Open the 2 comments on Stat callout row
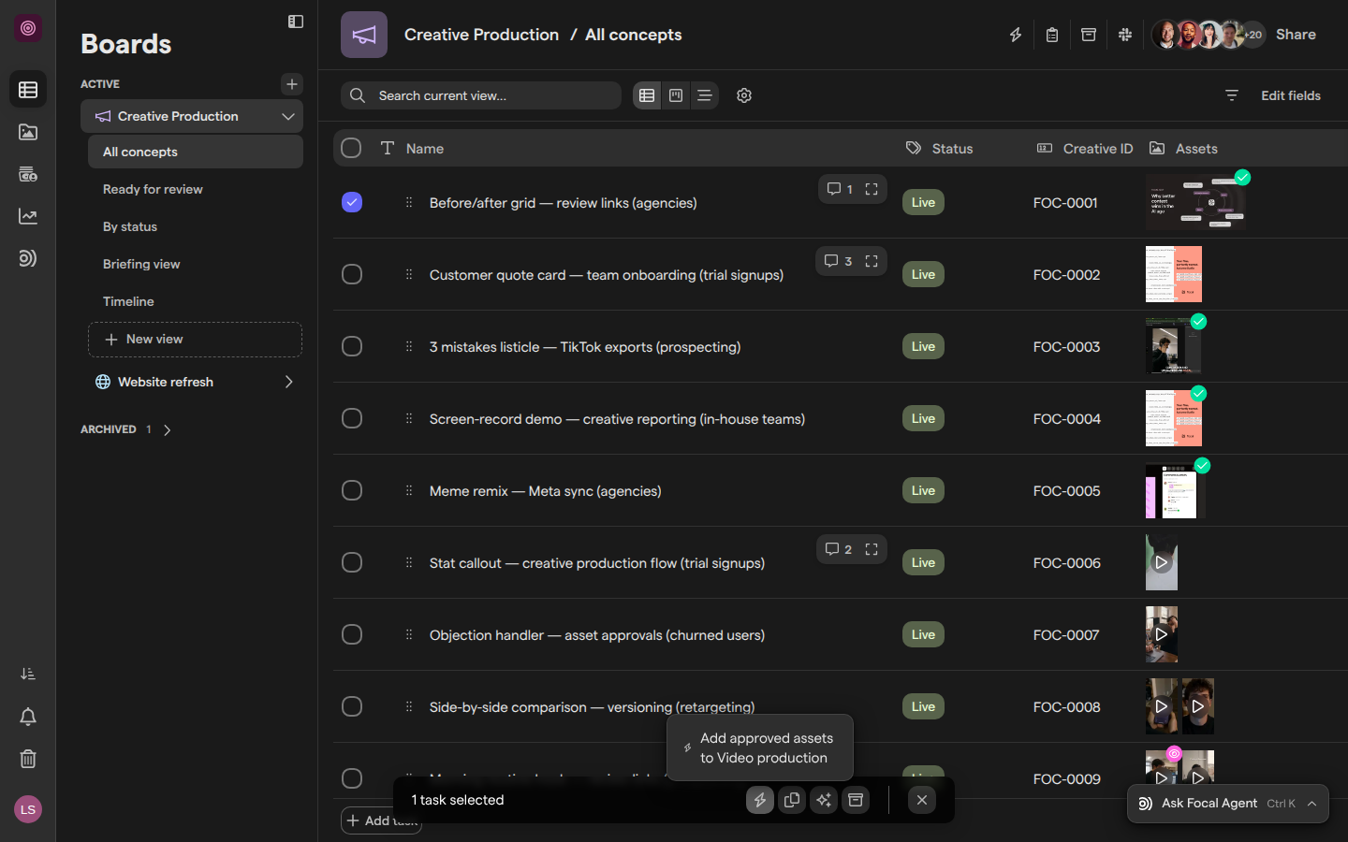Image resolution: width=1348 pixels, height=842 pixels. click(x=839, y=549)
